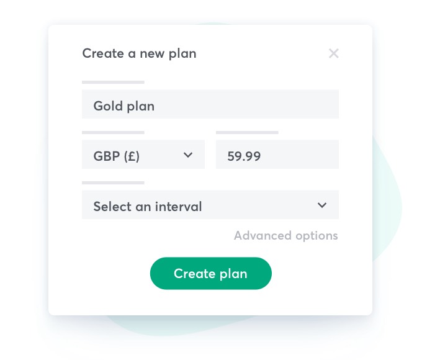Expand the Select an interval dropdown

[210, 205]
